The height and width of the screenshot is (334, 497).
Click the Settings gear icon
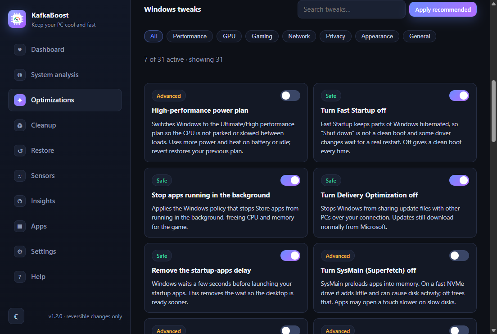pos(20,252)
